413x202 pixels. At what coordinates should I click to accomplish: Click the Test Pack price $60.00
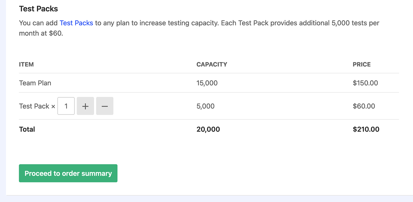(x=364, y=106)
